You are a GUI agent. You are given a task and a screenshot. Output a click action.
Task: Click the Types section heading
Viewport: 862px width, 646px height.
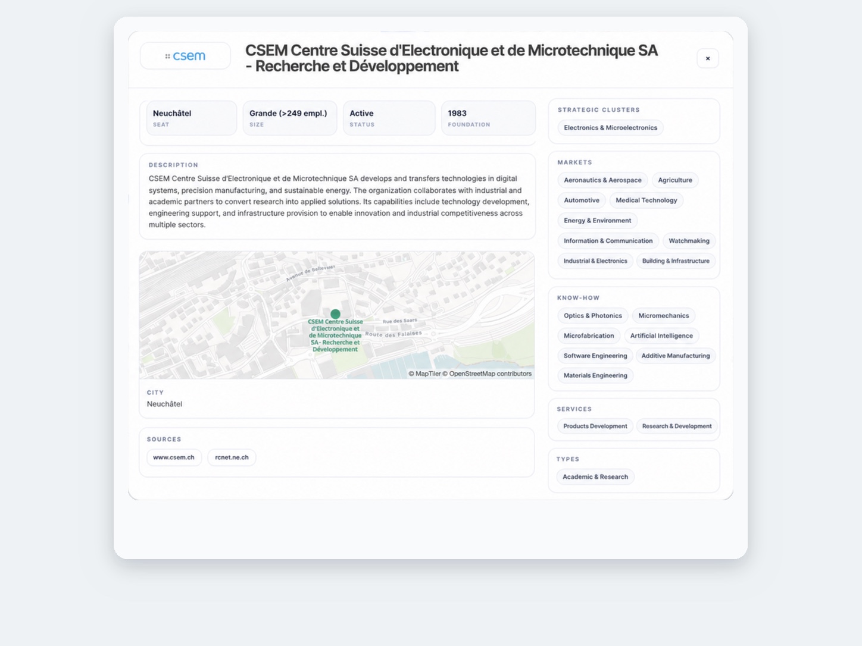(568, 459)
